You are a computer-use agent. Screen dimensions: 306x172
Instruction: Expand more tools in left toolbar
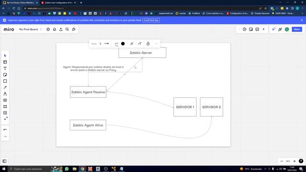tap(5, 119)
